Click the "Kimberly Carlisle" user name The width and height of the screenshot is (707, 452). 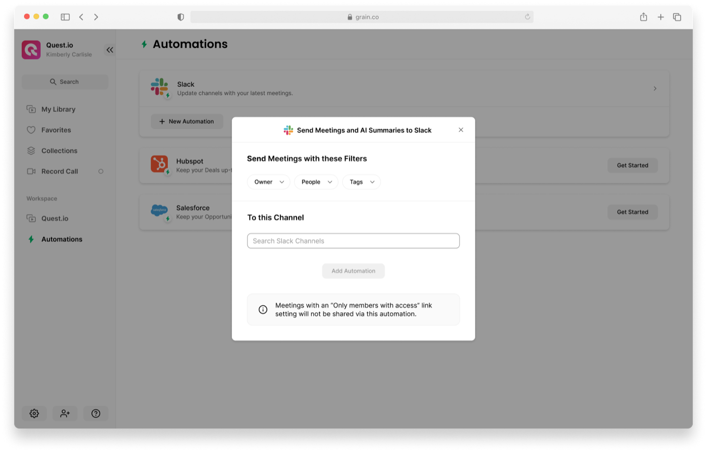[x=69, y=54]
